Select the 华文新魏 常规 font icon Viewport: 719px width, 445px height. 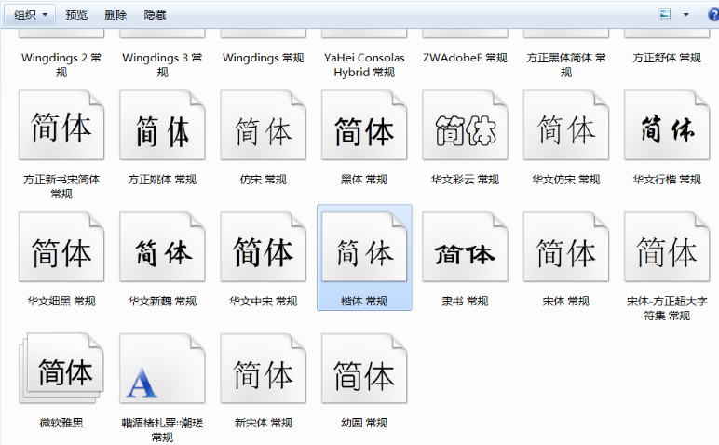point(162,247)
